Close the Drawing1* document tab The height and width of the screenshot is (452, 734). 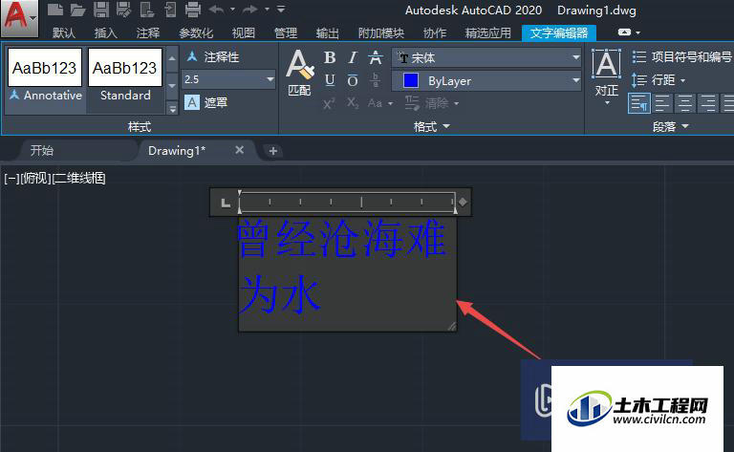coord(239,150)
